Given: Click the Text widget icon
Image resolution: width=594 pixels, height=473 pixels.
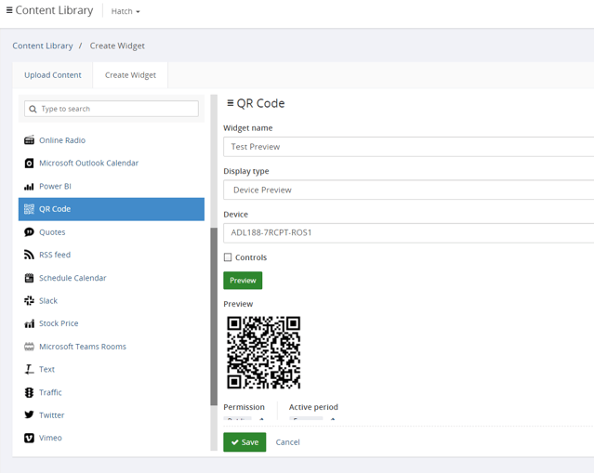Looking at the screenshot, I should pos(29,369).
